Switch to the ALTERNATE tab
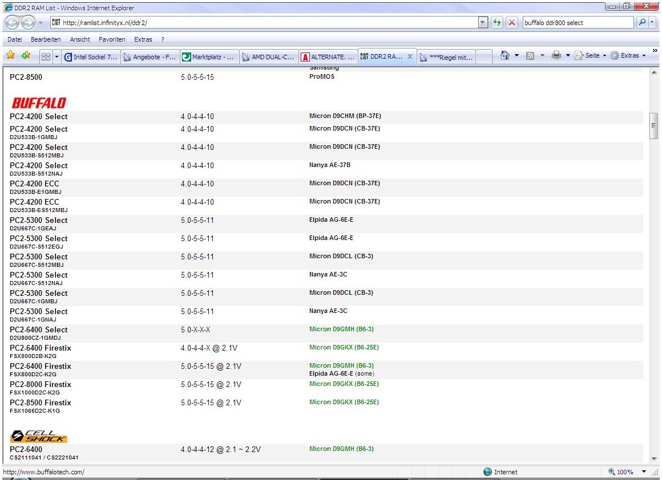The image size is (662, 480). tap(328, 57)
